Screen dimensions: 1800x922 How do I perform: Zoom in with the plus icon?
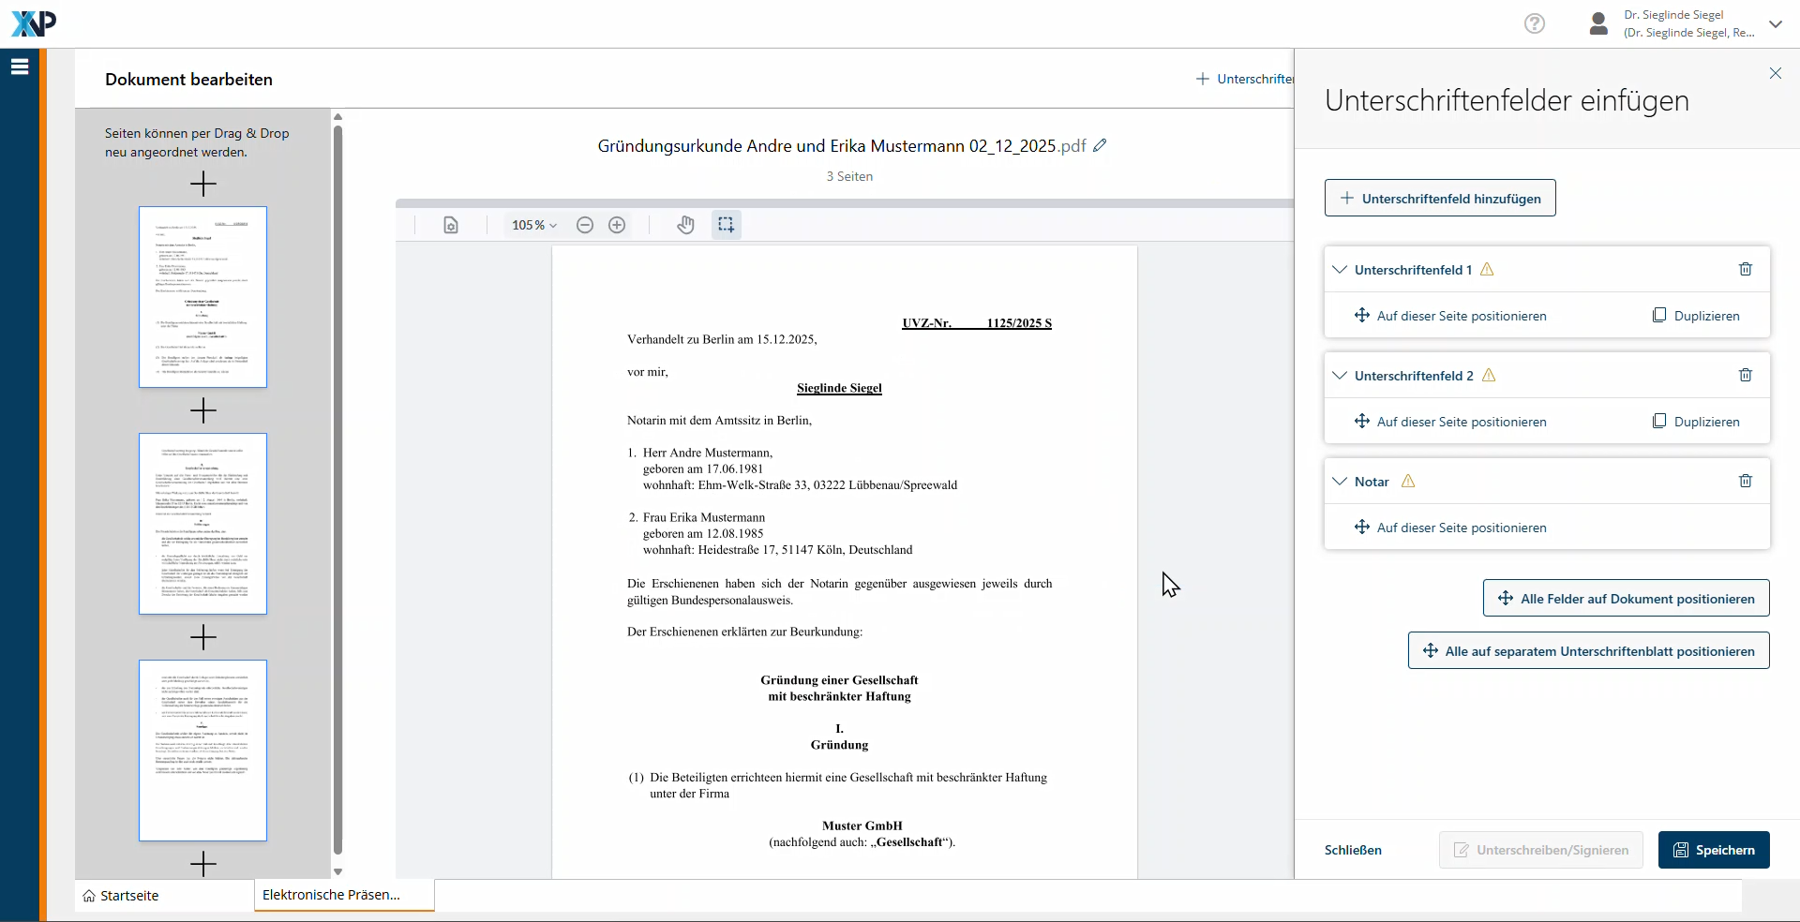(617, 225)
